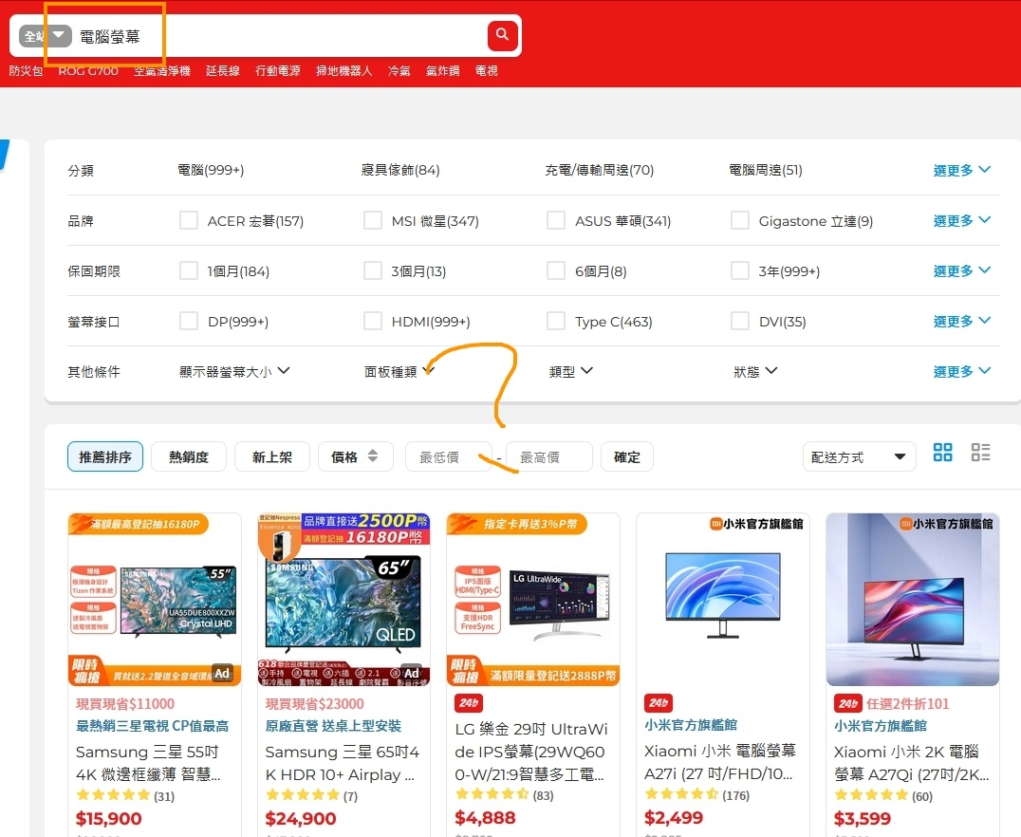Select the 推薦排序 sort tab
The image size is (1021, 837).
104,456
